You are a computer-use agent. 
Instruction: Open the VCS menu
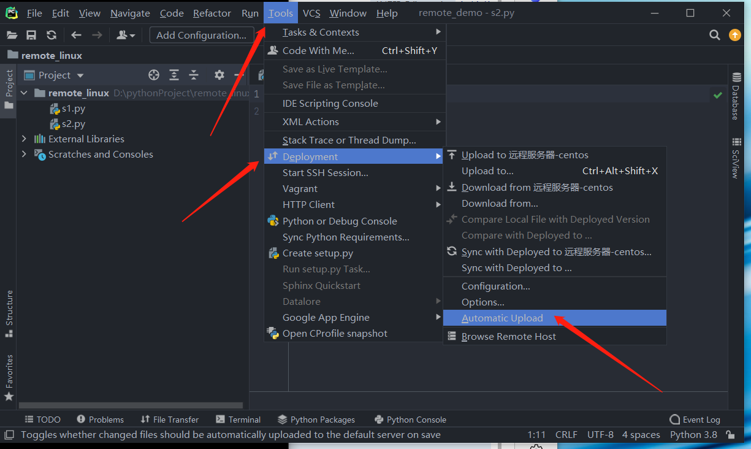311,13
